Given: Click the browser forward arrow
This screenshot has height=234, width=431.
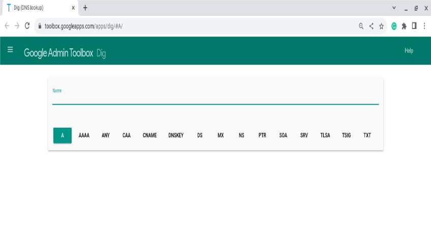Looking at the screenshot, I should (x=17, y=26).
